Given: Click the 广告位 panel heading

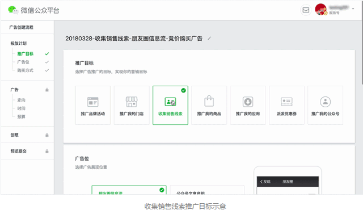Looking at the screenshot, I should [82, 158].
